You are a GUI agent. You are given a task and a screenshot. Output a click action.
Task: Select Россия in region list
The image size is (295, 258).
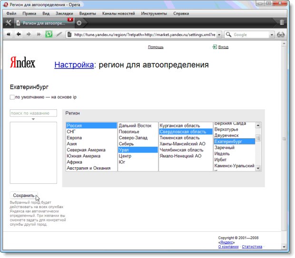92,125
